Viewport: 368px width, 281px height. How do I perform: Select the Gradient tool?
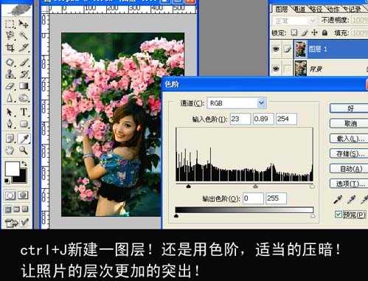24,86
